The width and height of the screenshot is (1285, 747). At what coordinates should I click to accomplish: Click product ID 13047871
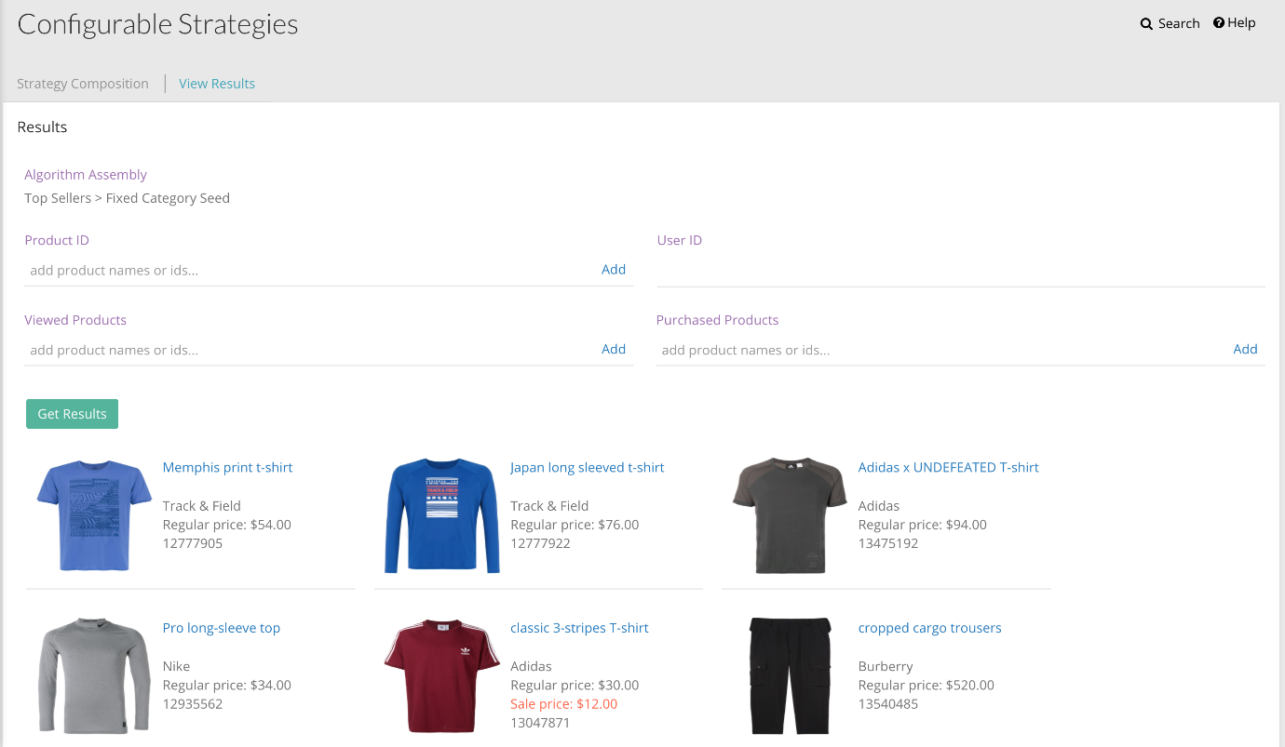pos(540,723)
